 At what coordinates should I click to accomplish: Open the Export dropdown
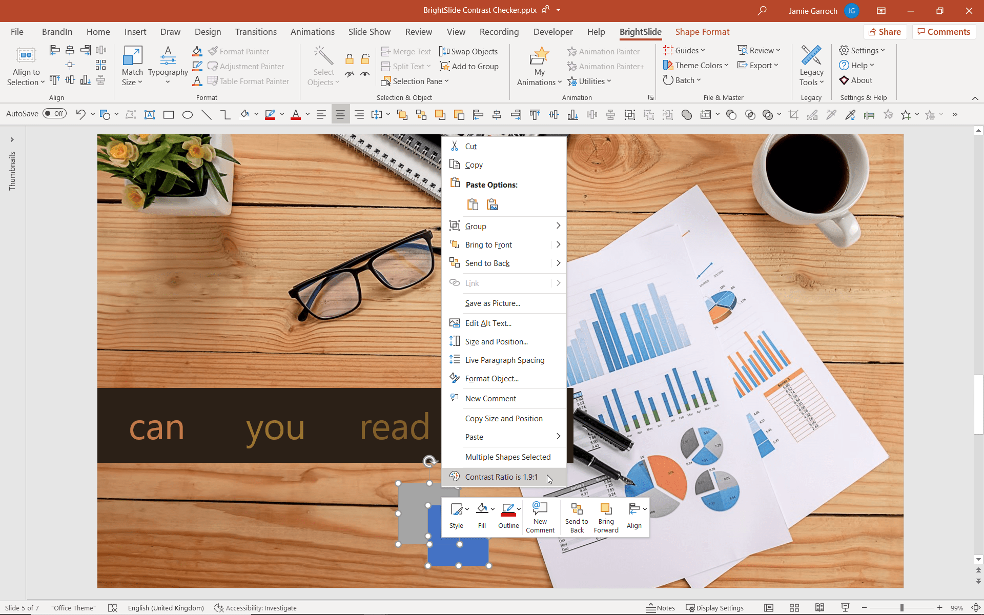coord(758,65)
